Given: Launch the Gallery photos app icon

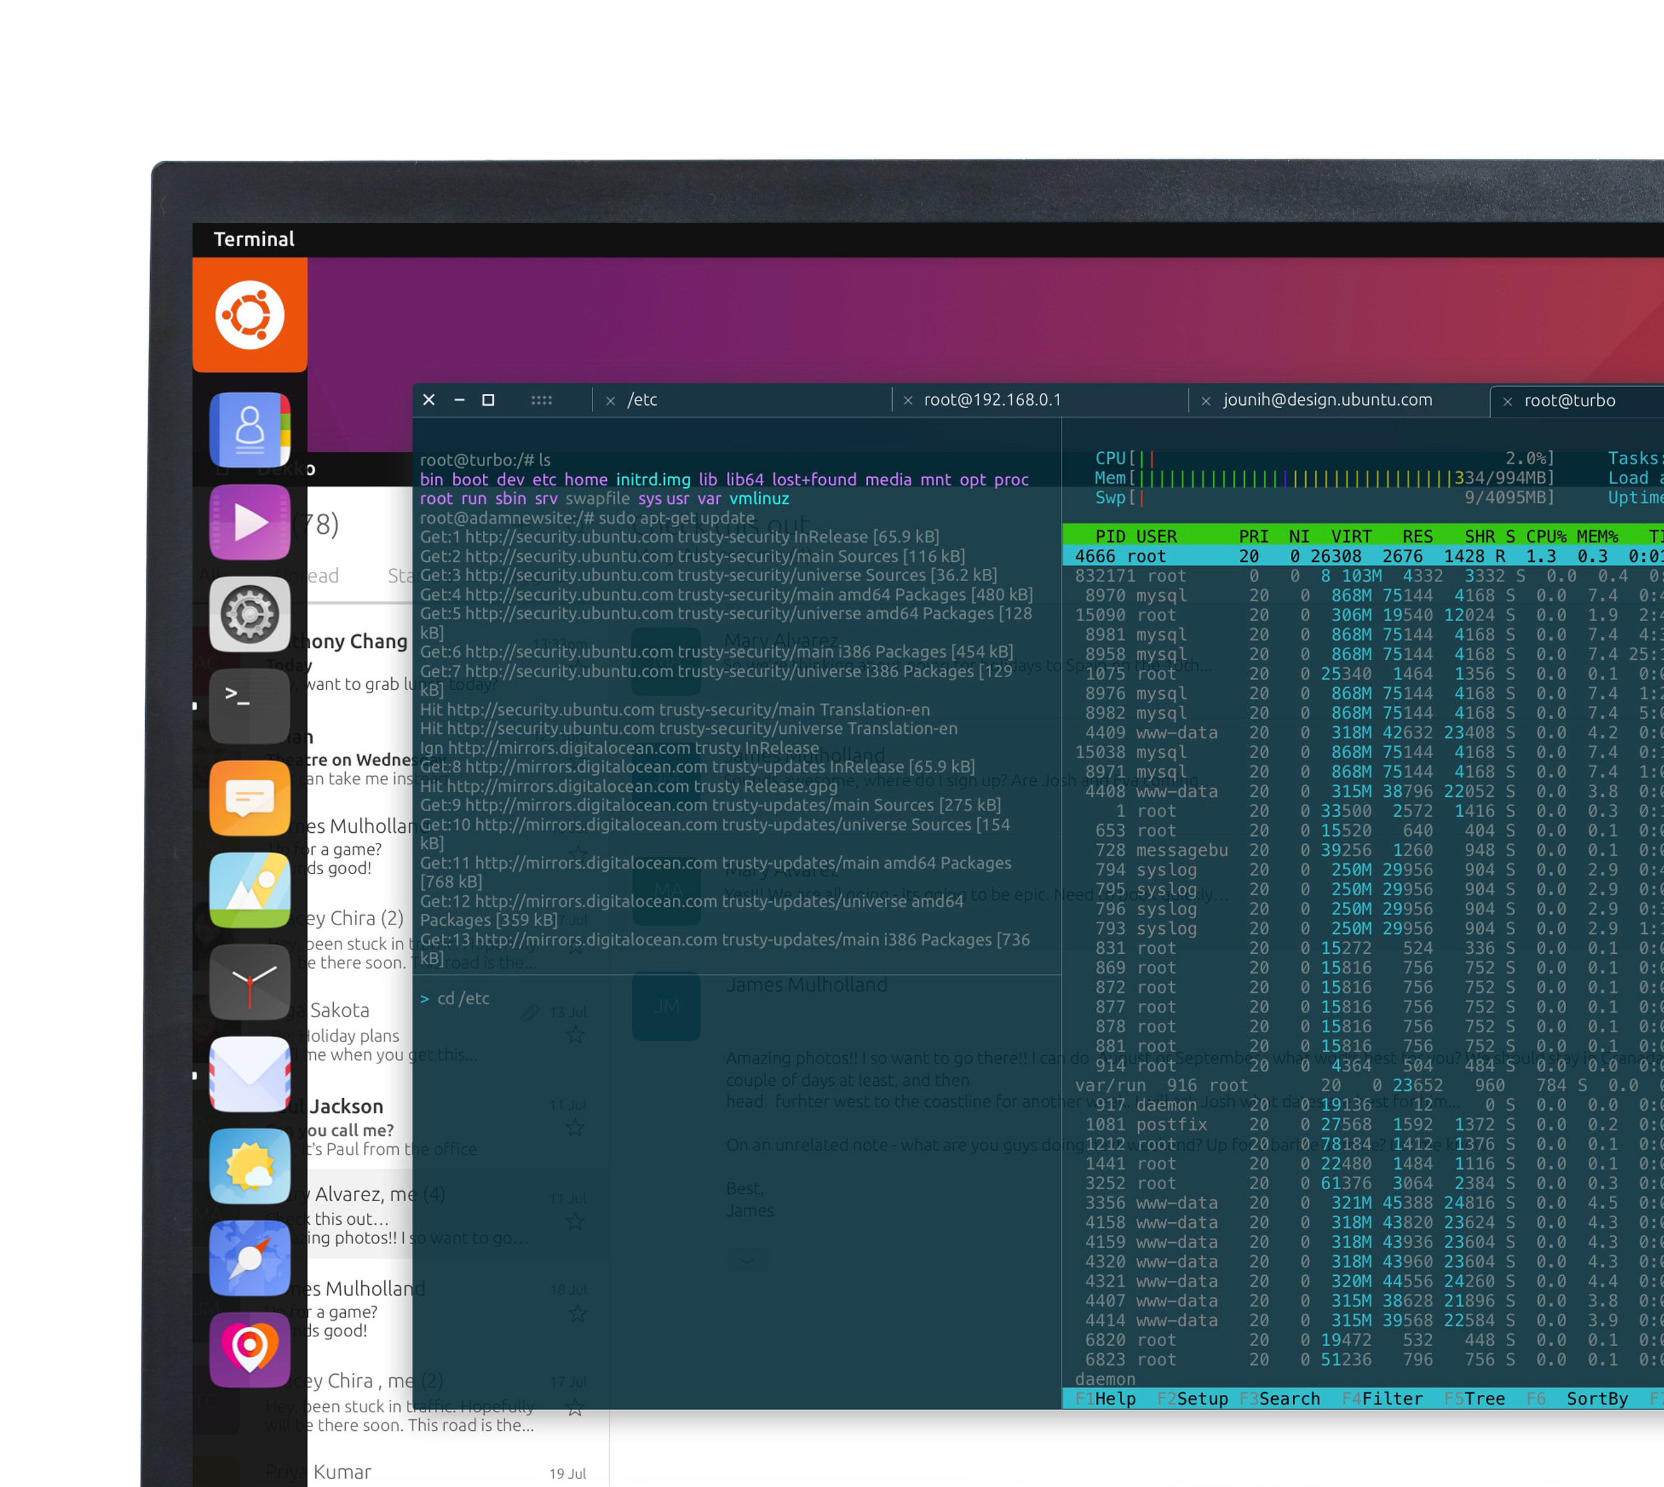Looking at the screenshot, I should pyautogui.click(x=249, y=891).
